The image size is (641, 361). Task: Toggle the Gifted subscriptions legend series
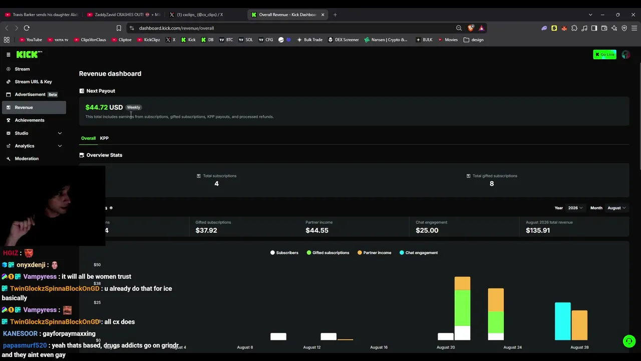tap(328, 253)
